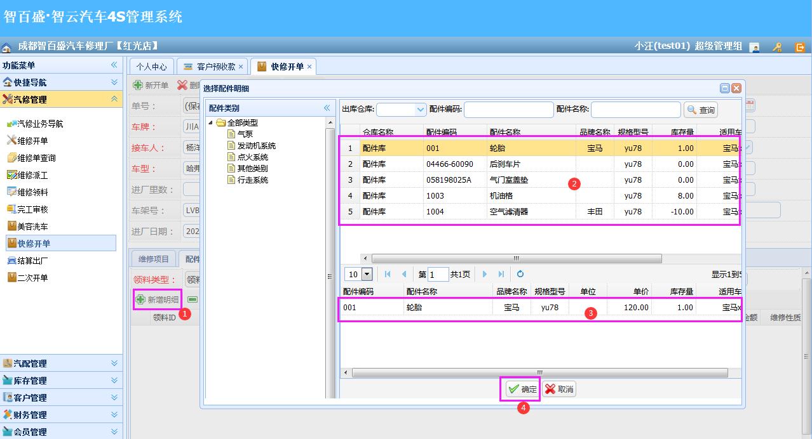Jump to first page with the arrow icon
Image resolution: width=812 pixels, height=439 pixels.
pos(388,274)
